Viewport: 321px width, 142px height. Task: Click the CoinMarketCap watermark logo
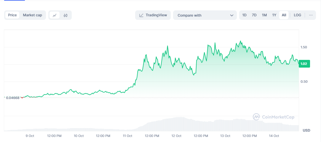pyautogui.click(x=274, y=117)
